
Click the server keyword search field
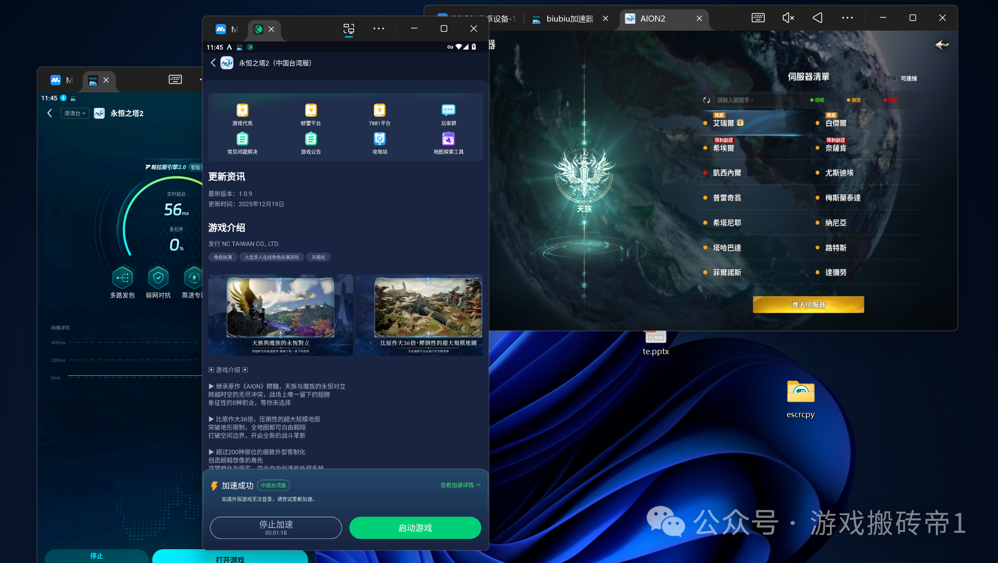pyautogui.click(x=757, y=100)
